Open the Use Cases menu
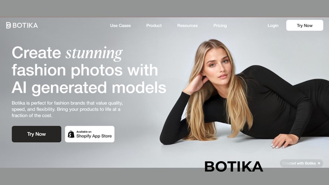This screenshot has height=185, width=329. tap(120, 25)
